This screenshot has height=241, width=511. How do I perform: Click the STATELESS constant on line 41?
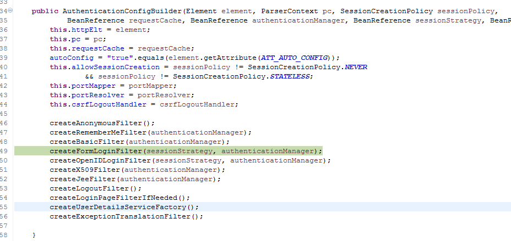(290, 77)
